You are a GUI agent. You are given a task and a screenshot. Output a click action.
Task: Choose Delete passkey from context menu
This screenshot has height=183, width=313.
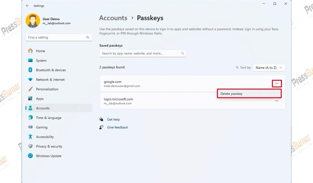[249, 93]
